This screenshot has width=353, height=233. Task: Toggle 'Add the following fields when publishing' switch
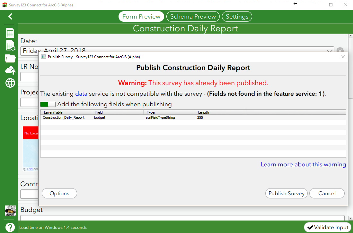point(48,104)
